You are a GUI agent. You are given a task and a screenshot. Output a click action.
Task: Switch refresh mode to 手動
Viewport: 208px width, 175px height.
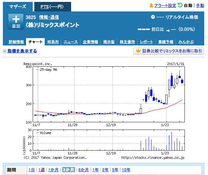tap(200, 6)
